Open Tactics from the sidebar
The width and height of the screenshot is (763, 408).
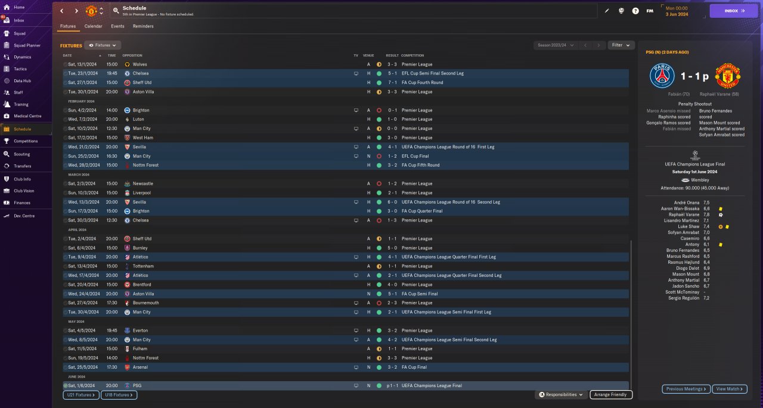tap(26, 69)
